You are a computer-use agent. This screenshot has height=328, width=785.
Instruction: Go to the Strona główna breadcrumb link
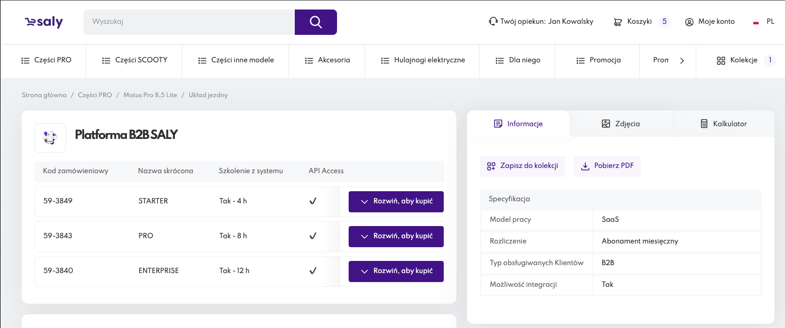[44, 95]
